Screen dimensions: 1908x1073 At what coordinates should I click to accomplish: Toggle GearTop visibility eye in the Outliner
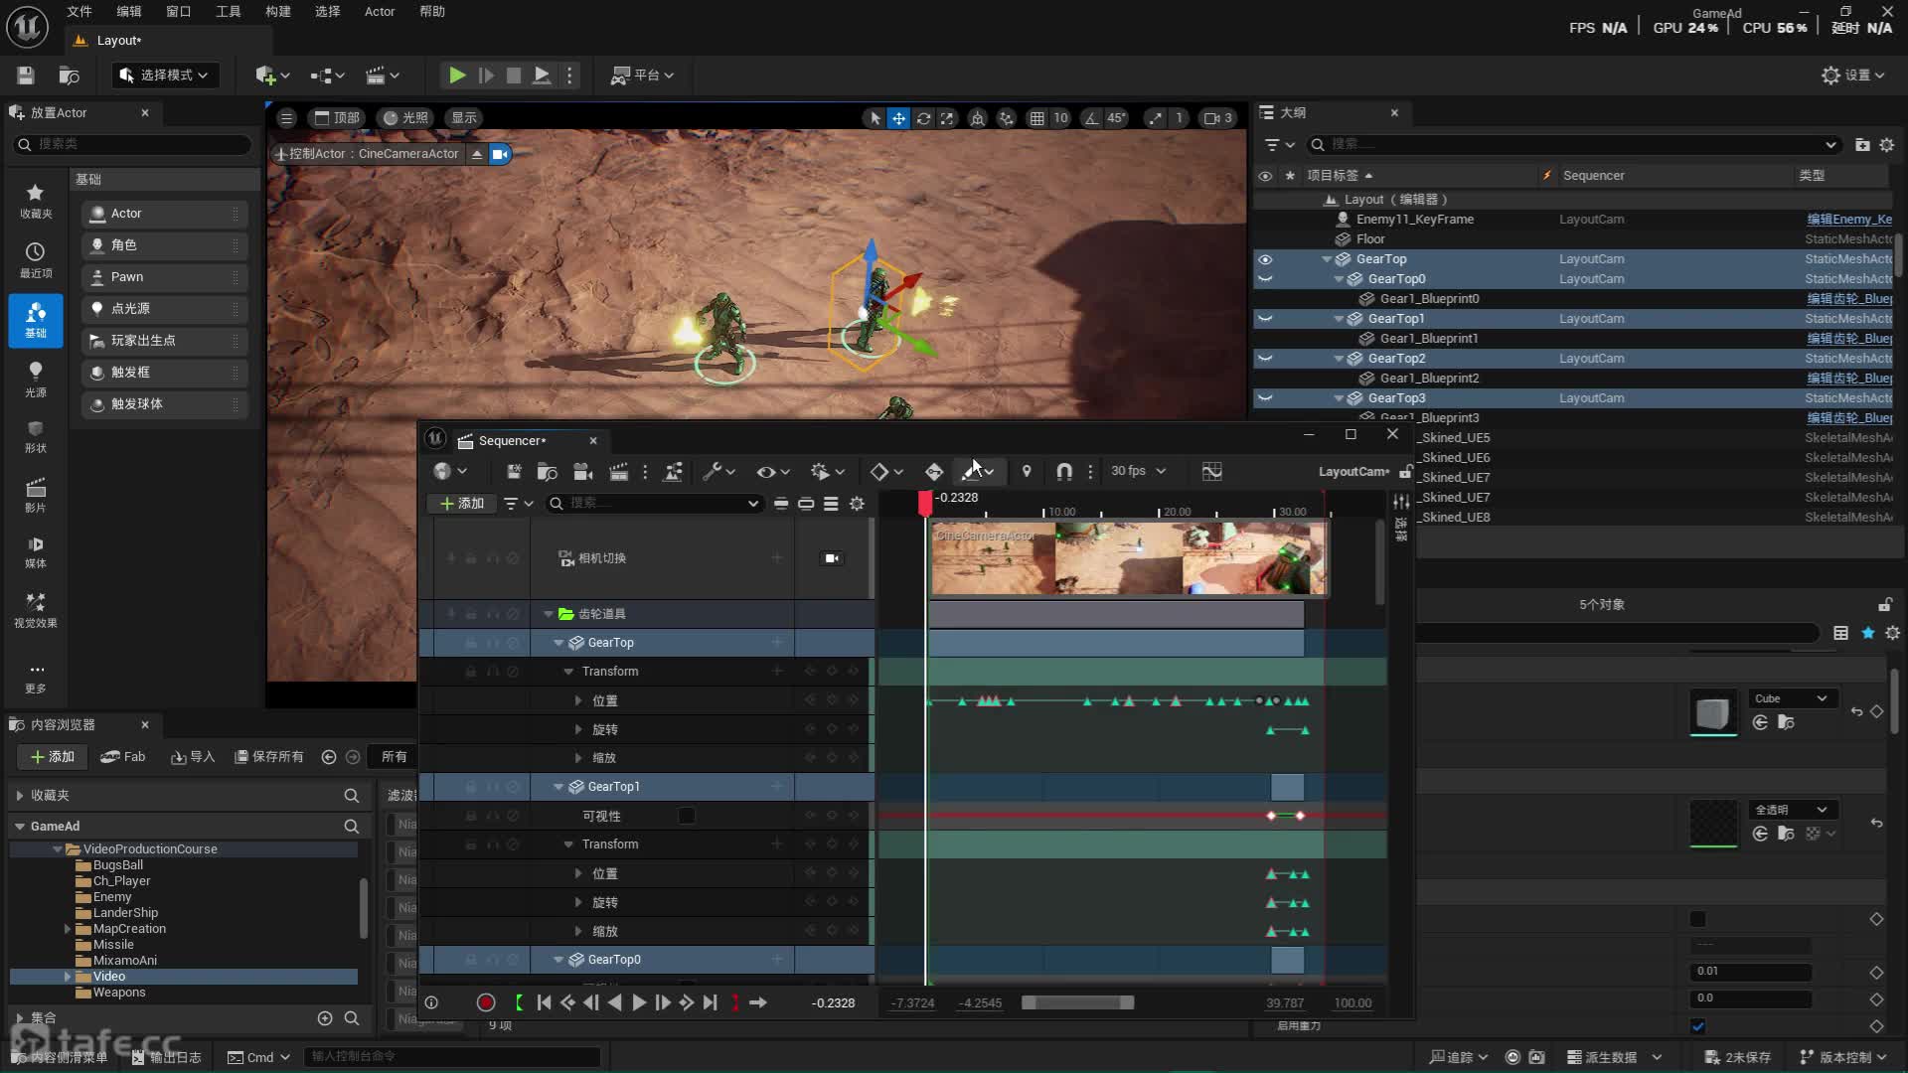(x=1265, y=259)
